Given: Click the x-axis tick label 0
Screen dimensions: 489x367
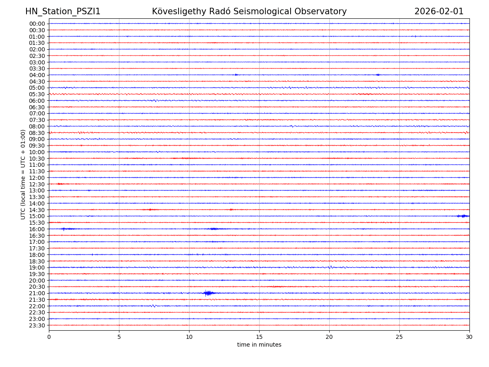Looking at the screenshot, I should click(49, 337).
